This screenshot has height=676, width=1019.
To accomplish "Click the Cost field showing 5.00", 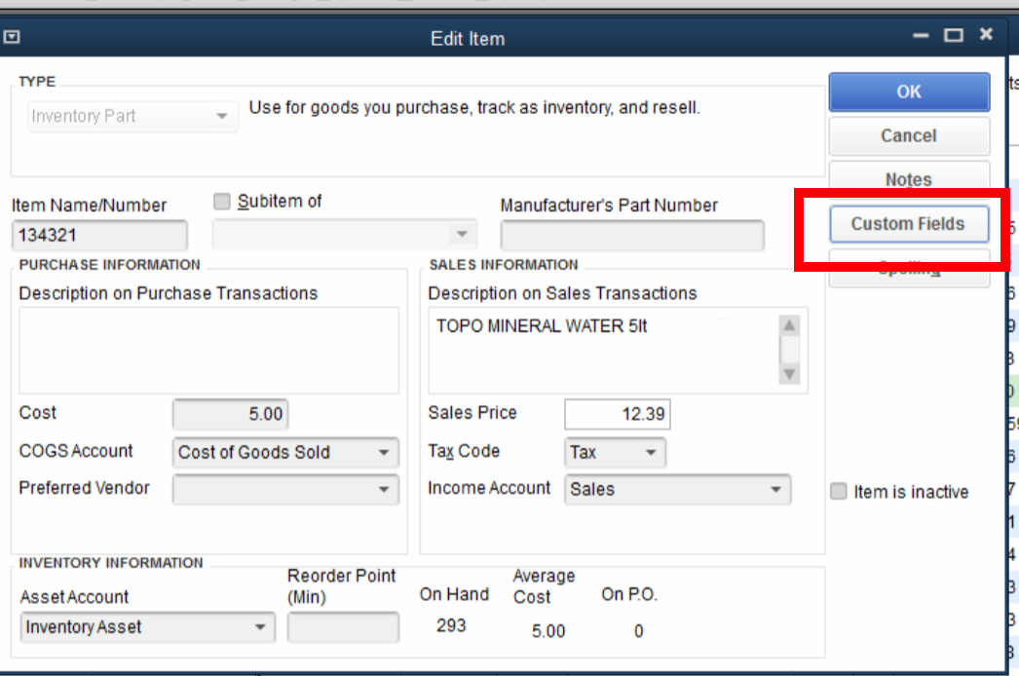I will (x=230, y=414).
